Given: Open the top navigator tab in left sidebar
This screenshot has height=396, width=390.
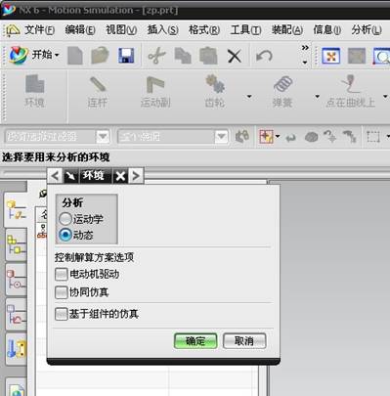Looking at the screenshot, I should pyautogui.click(x=16, y=209).
